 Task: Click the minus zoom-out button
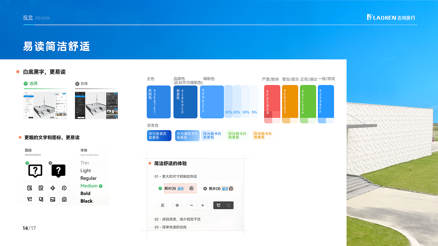192,205
